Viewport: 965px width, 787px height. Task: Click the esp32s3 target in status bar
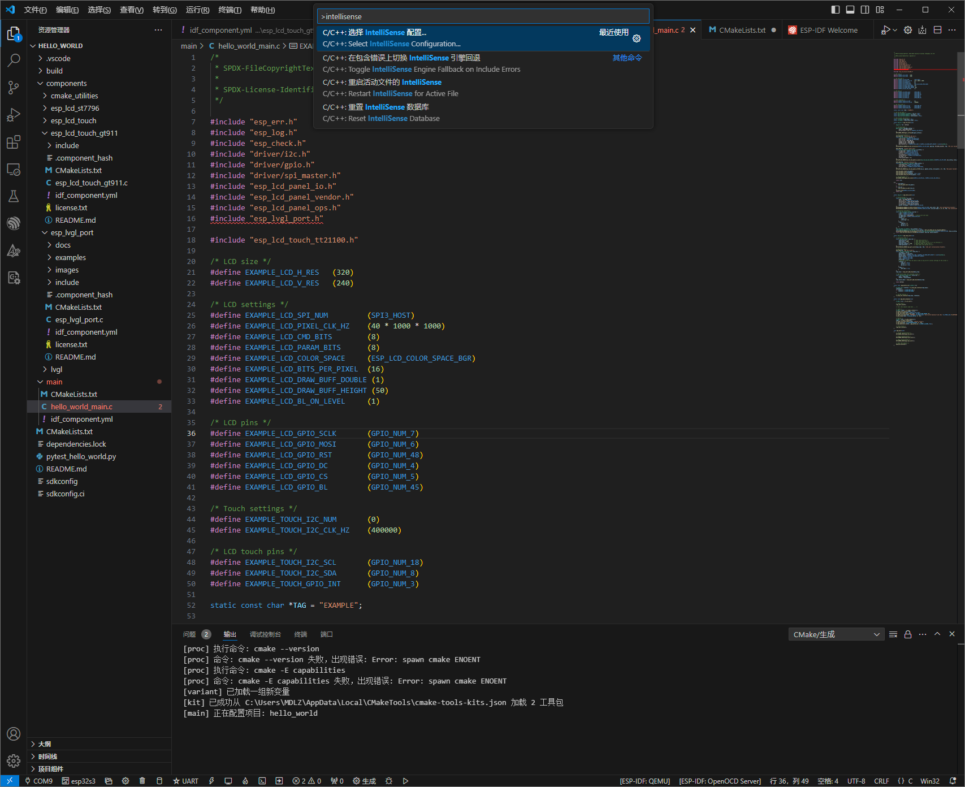click(79, 781)
